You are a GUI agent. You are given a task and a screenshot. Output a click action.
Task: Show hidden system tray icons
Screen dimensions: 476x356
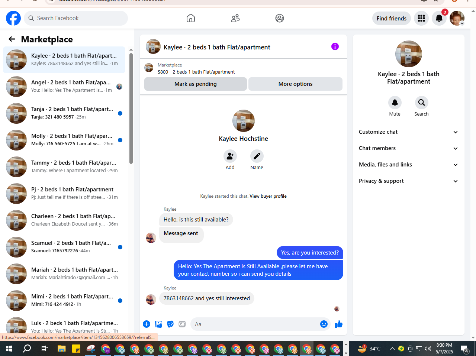click(x=392, y=349)
